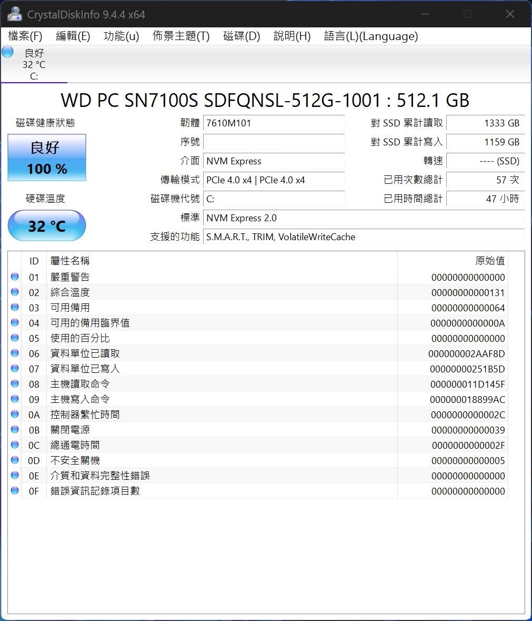Click the 良好 100 % health status button
This screenshot has width=532, height=621.
[x=47, y=157]
